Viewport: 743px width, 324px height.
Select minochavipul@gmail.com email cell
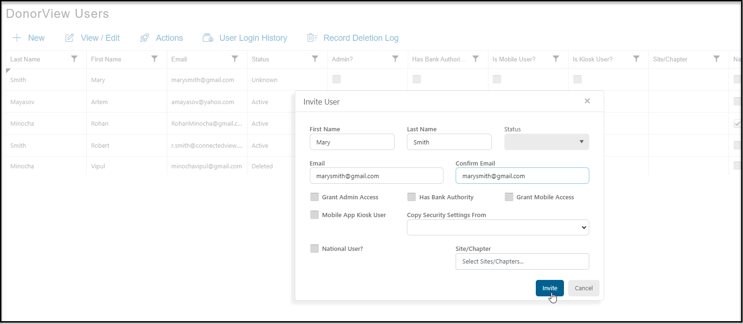pos(207,166)
